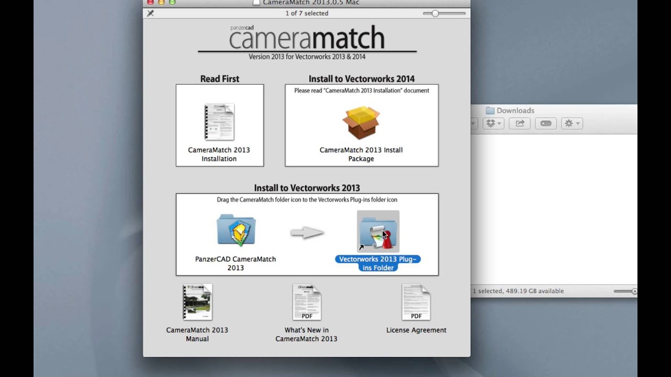This screenshot has width=671, height=377.
Task: Click the 'CameraMatch 2013 Manual' label
Action: [197, 335]
